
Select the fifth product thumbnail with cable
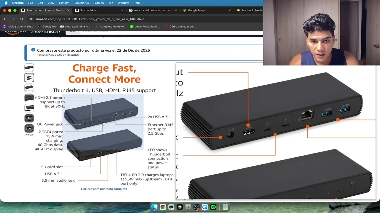tap(29, 108)
